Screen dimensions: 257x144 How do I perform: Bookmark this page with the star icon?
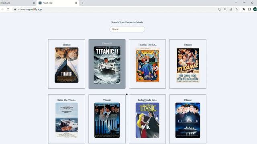click(237, 9)
